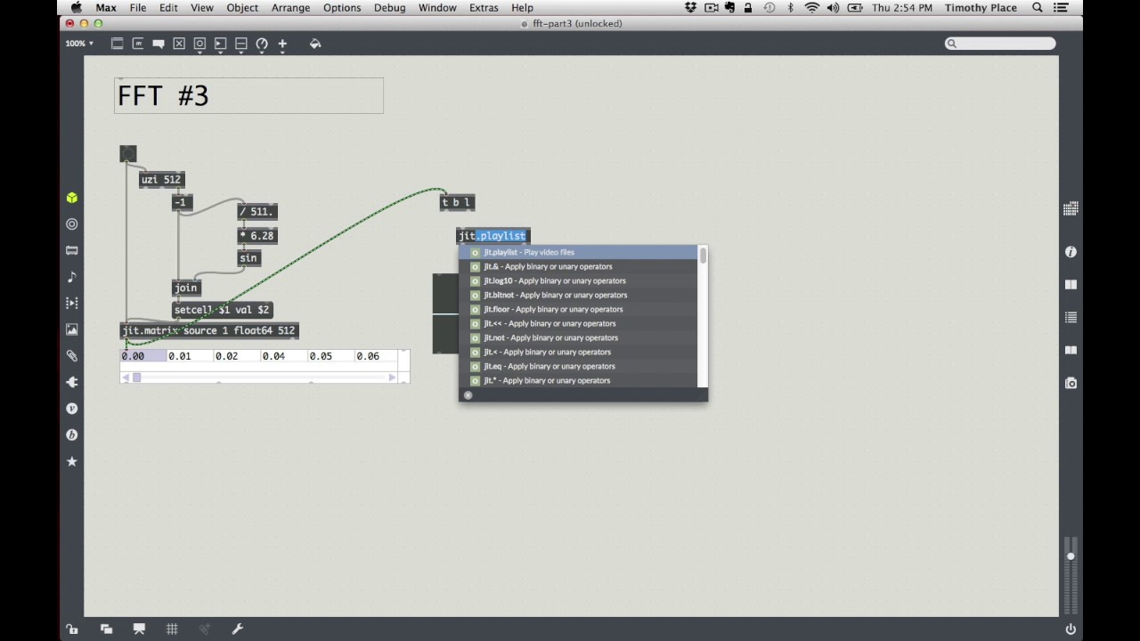Choose jit.playlist autocomplete suggestion
This screenshot has height=641, width=1140.
pyautogui.click(x=580, y=252)
